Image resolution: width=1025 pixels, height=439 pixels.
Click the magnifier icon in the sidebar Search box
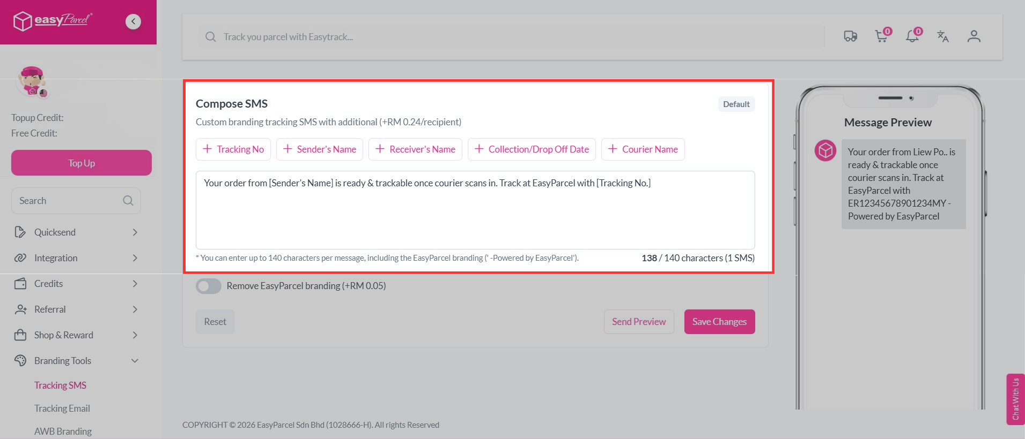point(128,201)
